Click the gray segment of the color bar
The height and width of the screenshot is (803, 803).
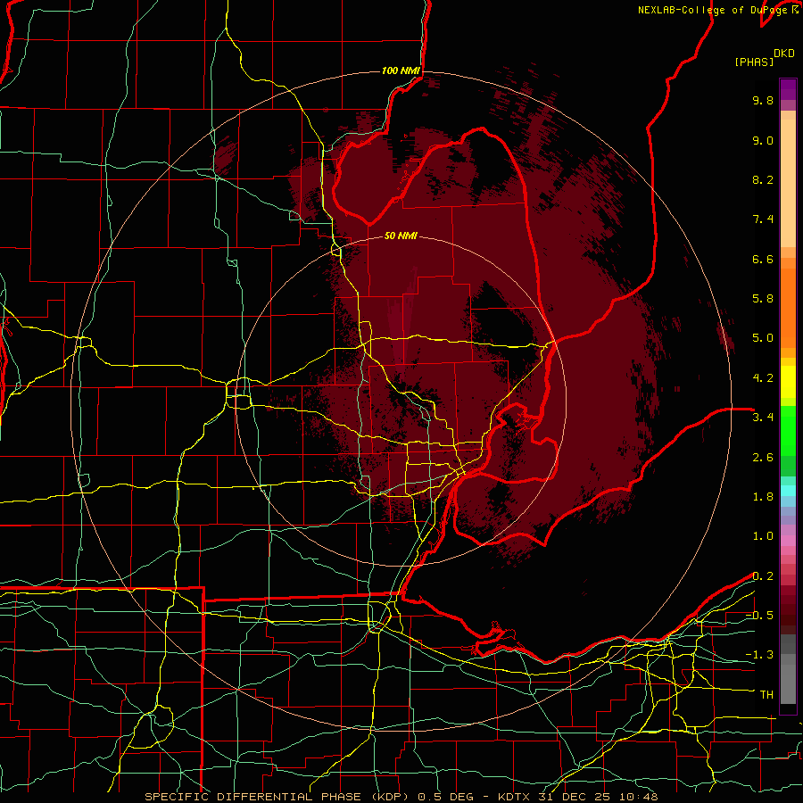[x=788, y=671]
